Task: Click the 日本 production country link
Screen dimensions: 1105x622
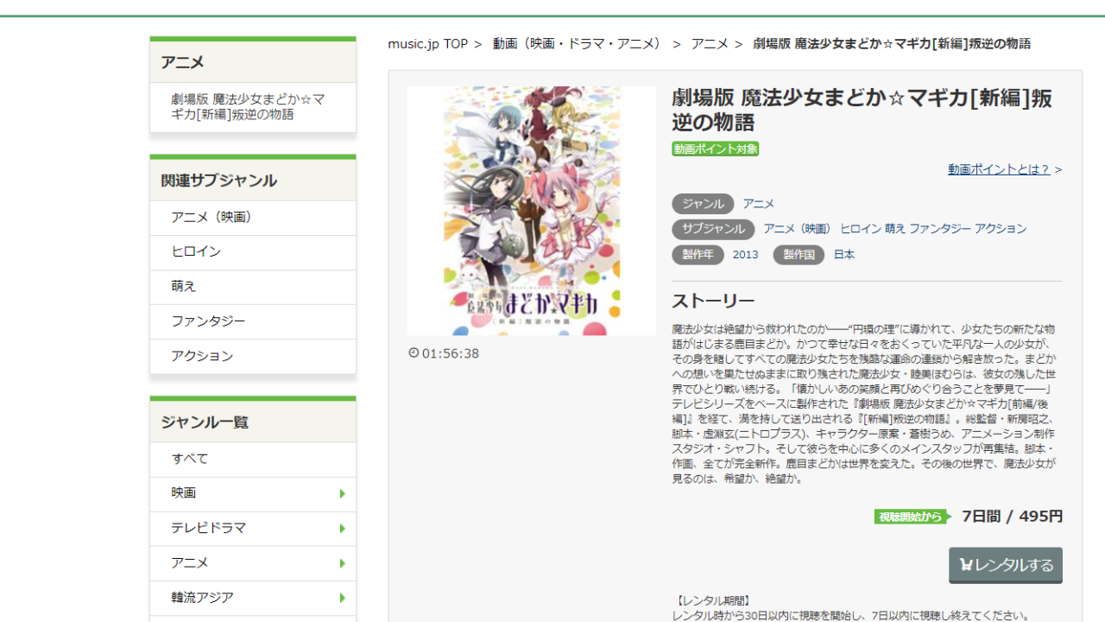Action: pyautogui.click(x=844, y=255)
